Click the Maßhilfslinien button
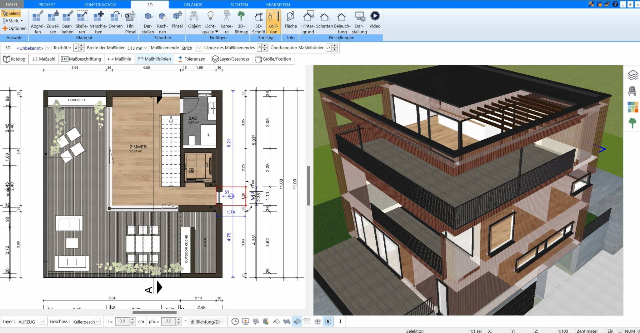The height and width of the screenshot is (333, 640). coord(154,59)
